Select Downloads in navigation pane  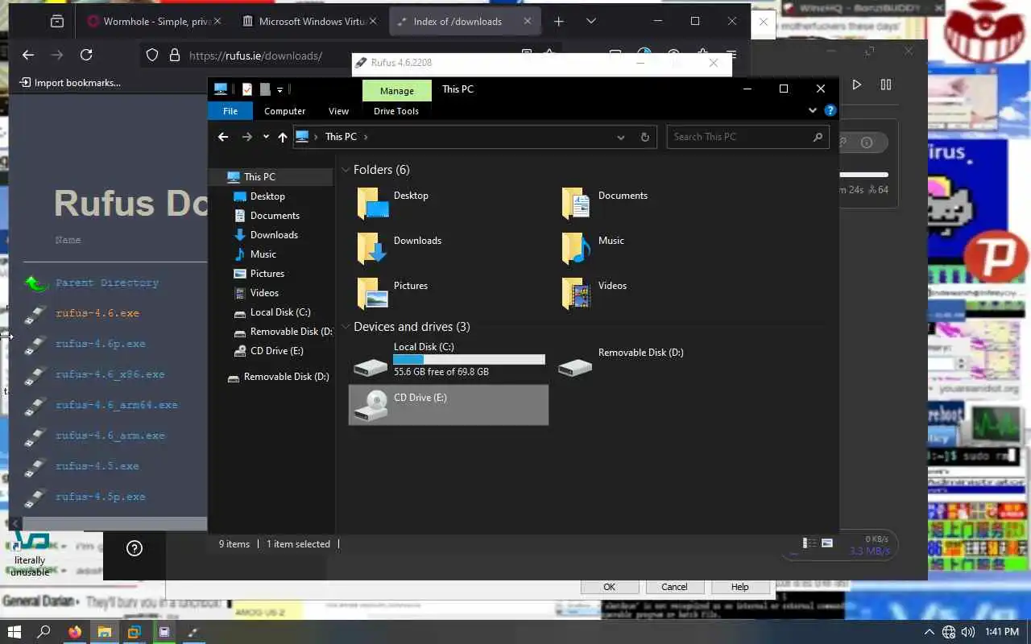[274, 235]
